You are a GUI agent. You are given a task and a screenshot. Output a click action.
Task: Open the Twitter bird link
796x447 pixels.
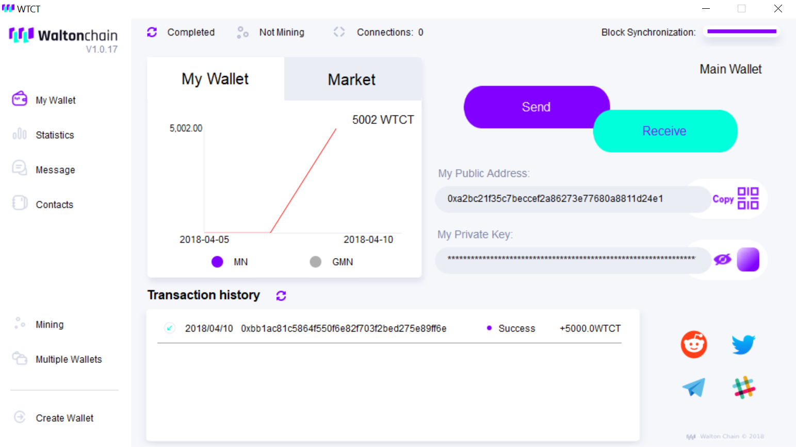743,344
